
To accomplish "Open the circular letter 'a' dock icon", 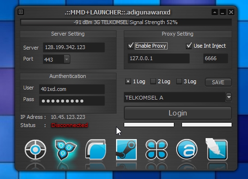I will (187, 149).
